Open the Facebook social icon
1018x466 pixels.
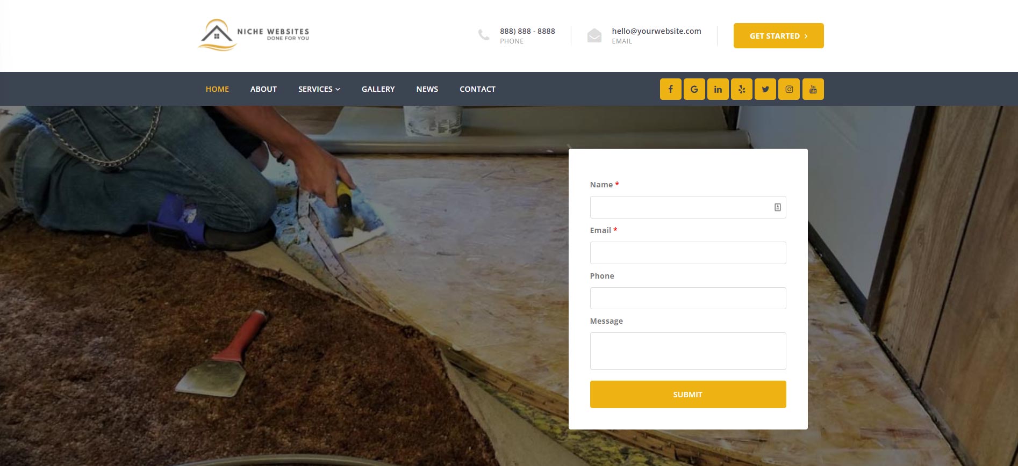click(x=670, y=89)
